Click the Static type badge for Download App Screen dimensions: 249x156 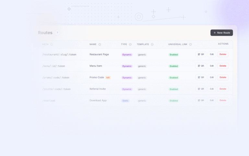click(x=125, y=101)
